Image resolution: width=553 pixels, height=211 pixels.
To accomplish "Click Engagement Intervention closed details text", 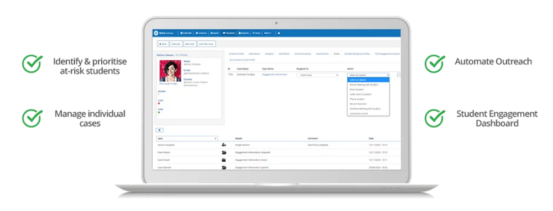I will [x=251, y=160].
